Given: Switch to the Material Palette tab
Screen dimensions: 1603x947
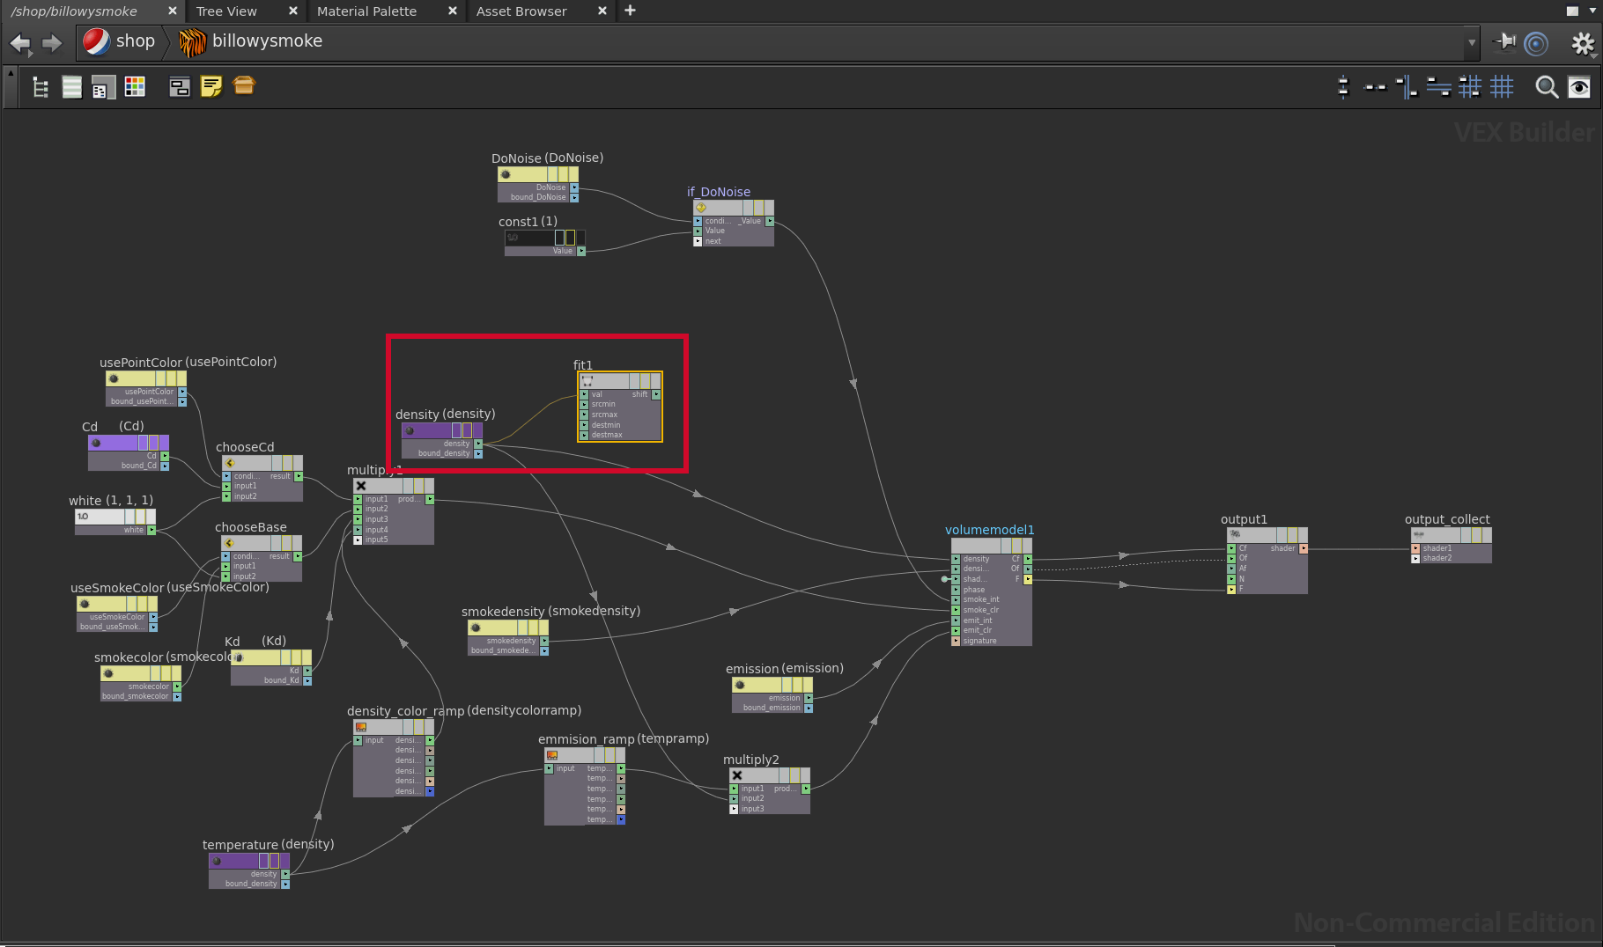Looking at the screenshot, I should (366, 11).
